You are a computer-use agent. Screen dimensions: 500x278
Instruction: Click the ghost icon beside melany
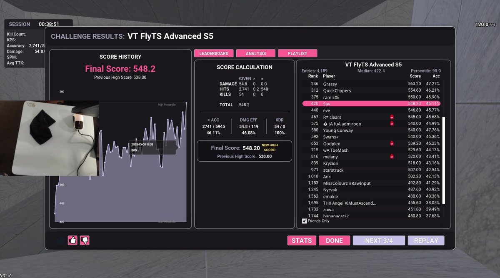pos(392,156)
